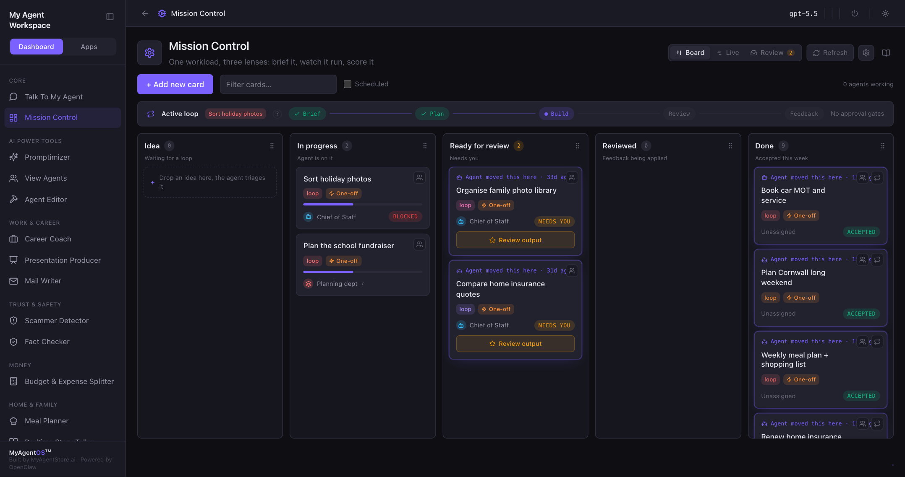Click loop icon on Weekly meal plan card
Viewport: 905px width, 477px height.
(x=877, y=342)
